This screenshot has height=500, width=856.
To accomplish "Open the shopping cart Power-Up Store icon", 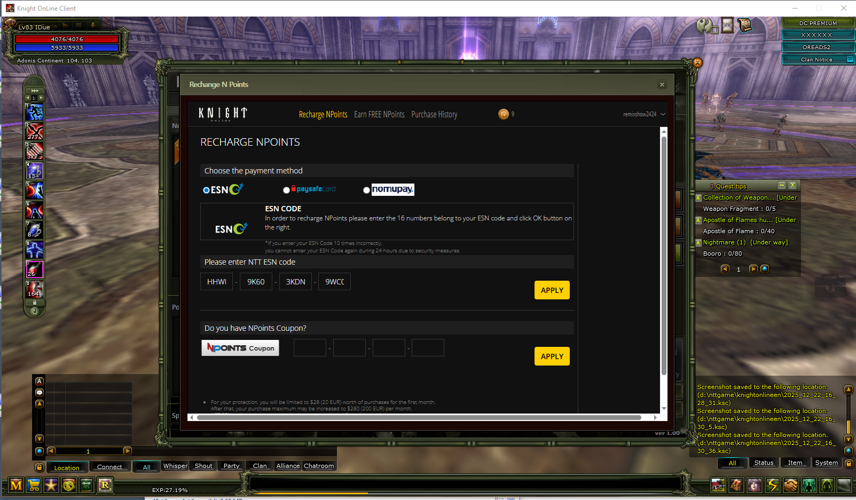I will click(x=34, y=485).
